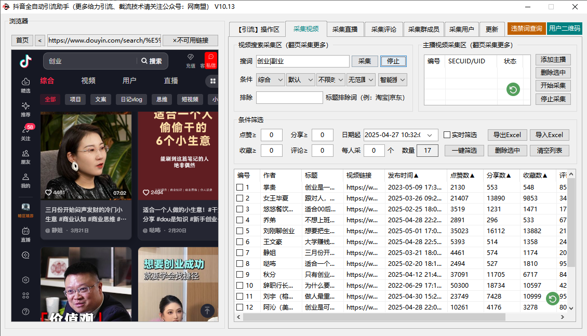The width and height of the screenshot is (587, 336).
Task: Open the 静姐 video thumbnail 07:02
Action: pos(86,155)
